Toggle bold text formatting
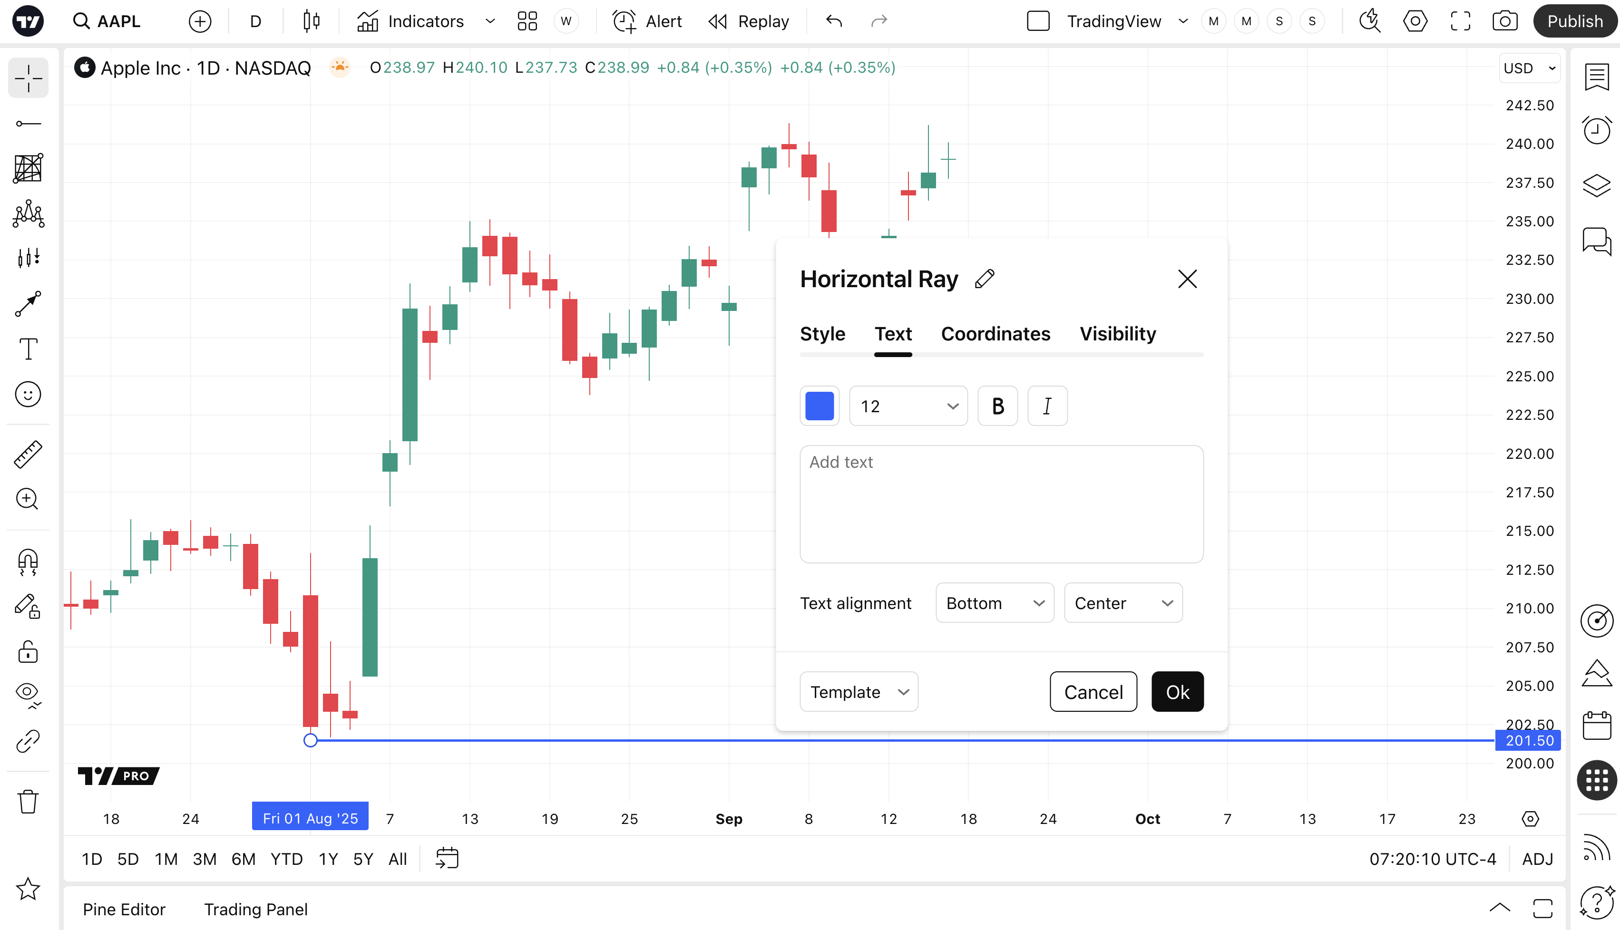 [x=997, y=406]
